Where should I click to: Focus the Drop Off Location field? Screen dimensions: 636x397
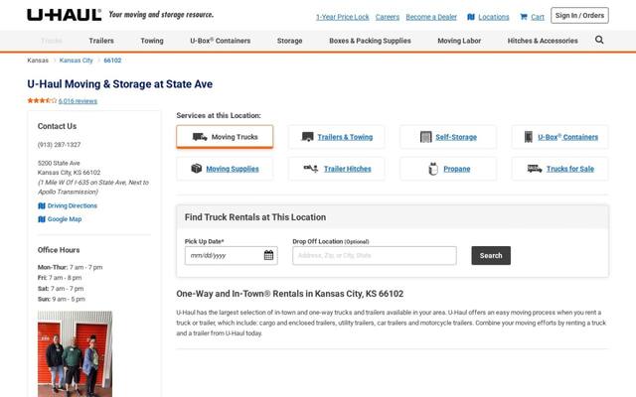[375, 256]
